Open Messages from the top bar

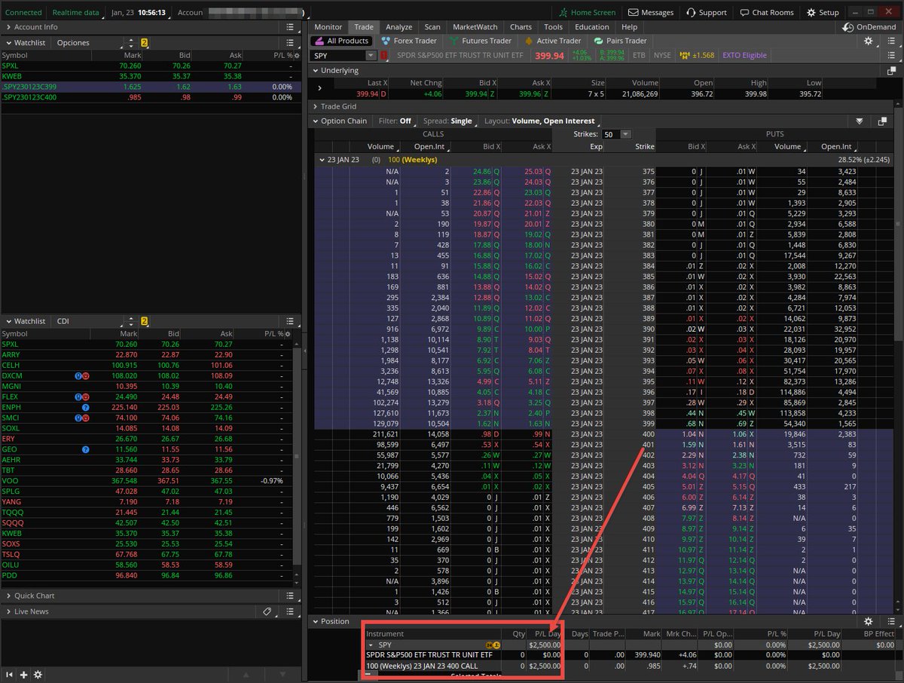[651, 12]
